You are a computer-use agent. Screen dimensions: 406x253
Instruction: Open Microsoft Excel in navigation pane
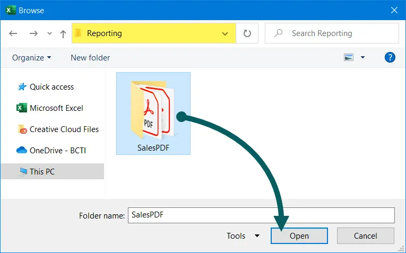click(x=56, y=108)
